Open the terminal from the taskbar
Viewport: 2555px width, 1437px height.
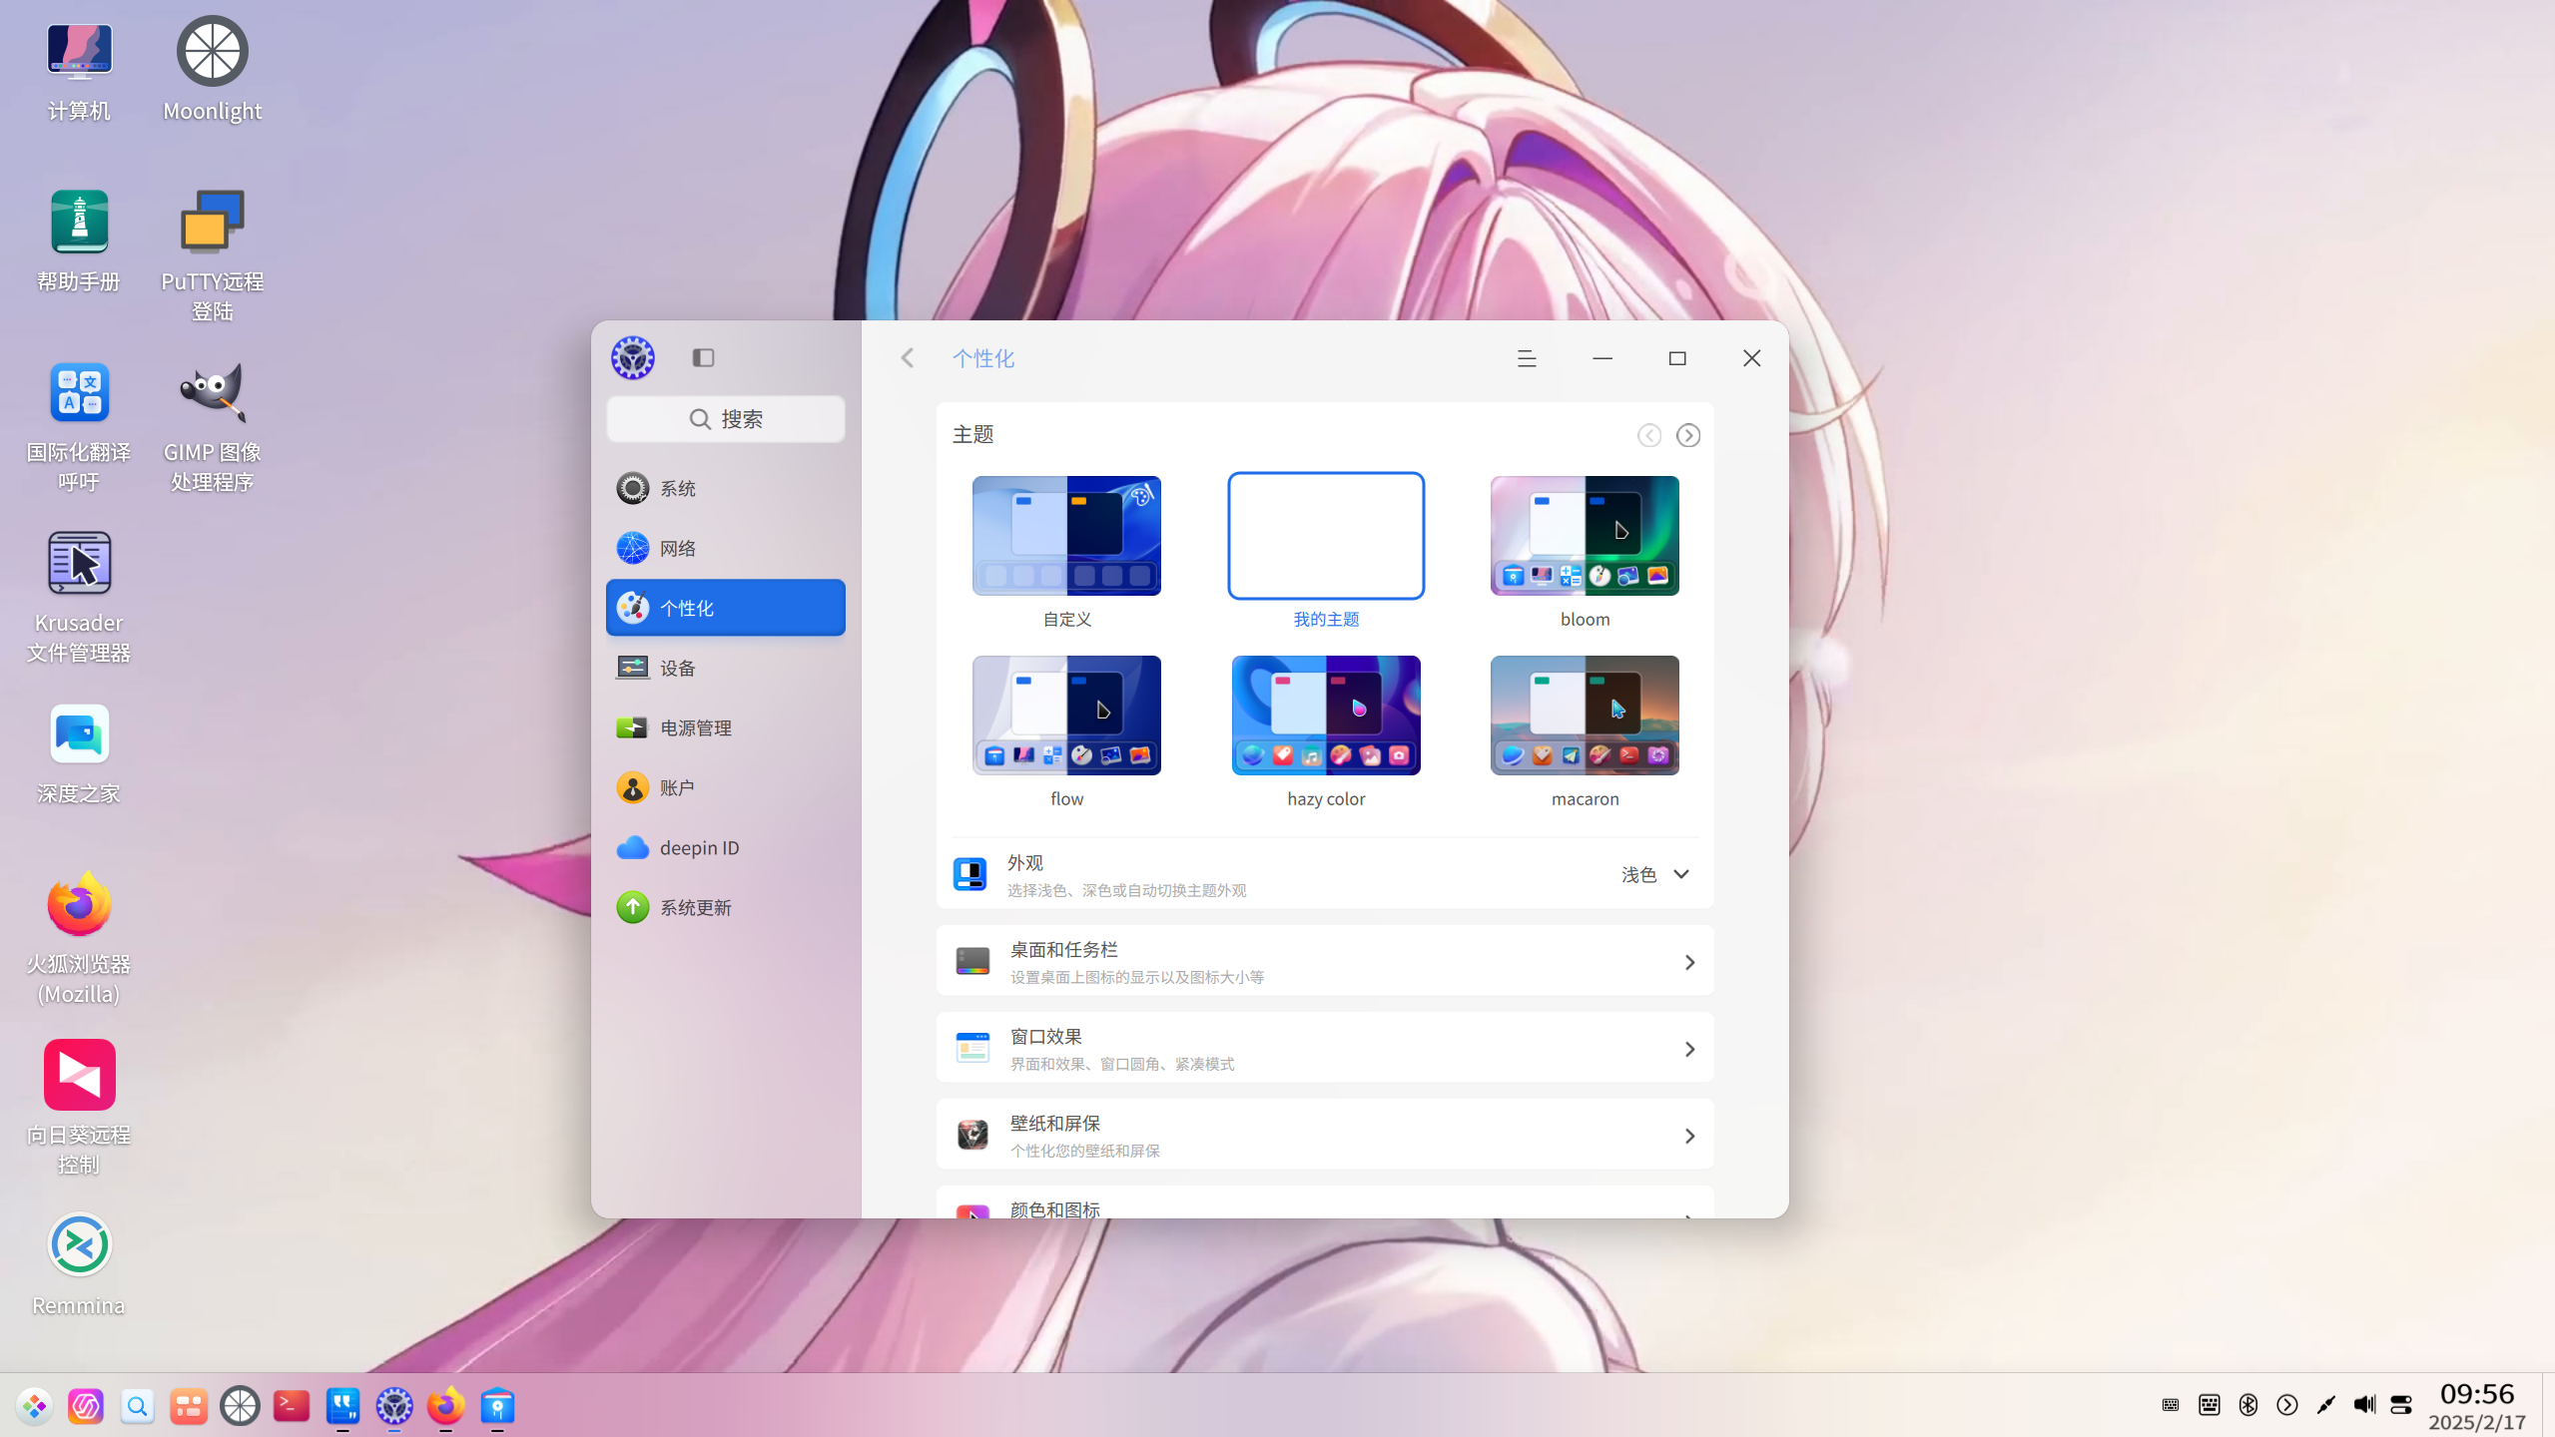(292, 1406)
